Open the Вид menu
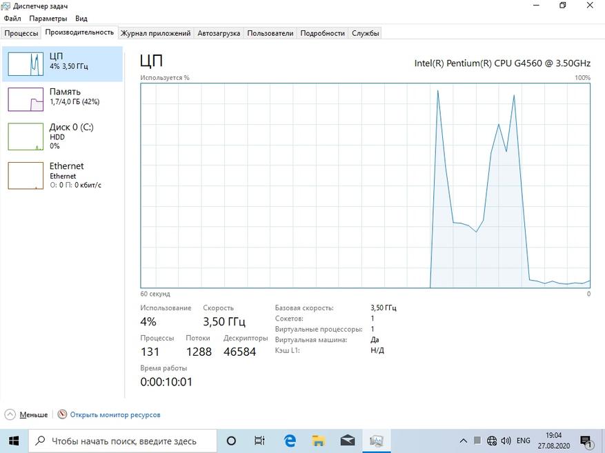This screenshot has height=453, width=605. point(81,18)
